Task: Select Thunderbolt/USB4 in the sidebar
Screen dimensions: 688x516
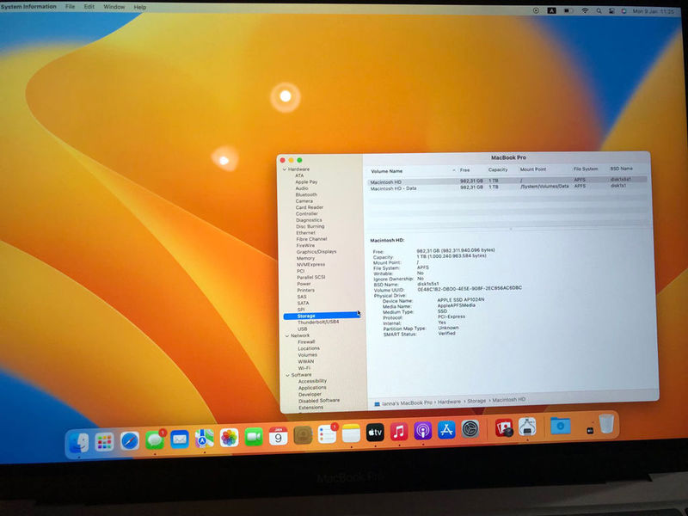Action: [318, 322]
